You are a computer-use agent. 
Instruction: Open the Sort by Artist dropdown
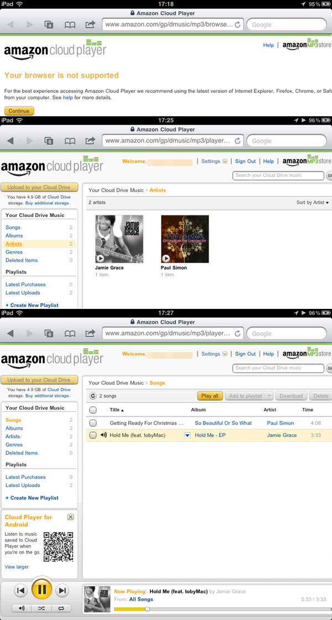[313, 203]
